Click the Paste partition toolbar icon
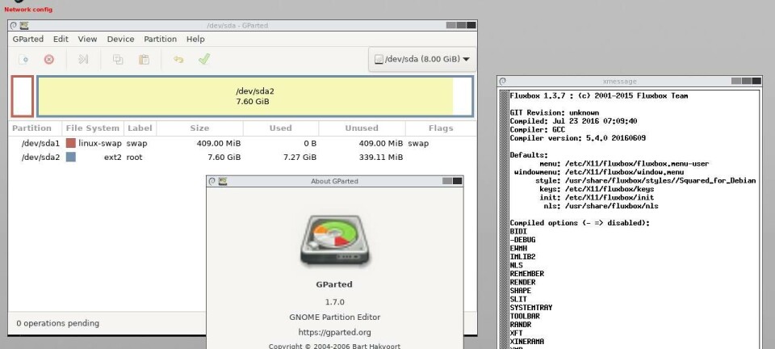Screen dimensions: 775x349 144,60
